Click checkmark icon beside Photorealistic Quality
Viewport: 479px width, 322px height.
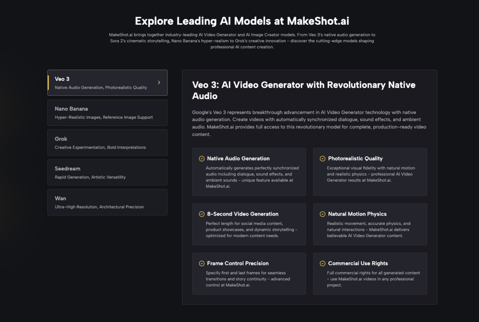322,158
